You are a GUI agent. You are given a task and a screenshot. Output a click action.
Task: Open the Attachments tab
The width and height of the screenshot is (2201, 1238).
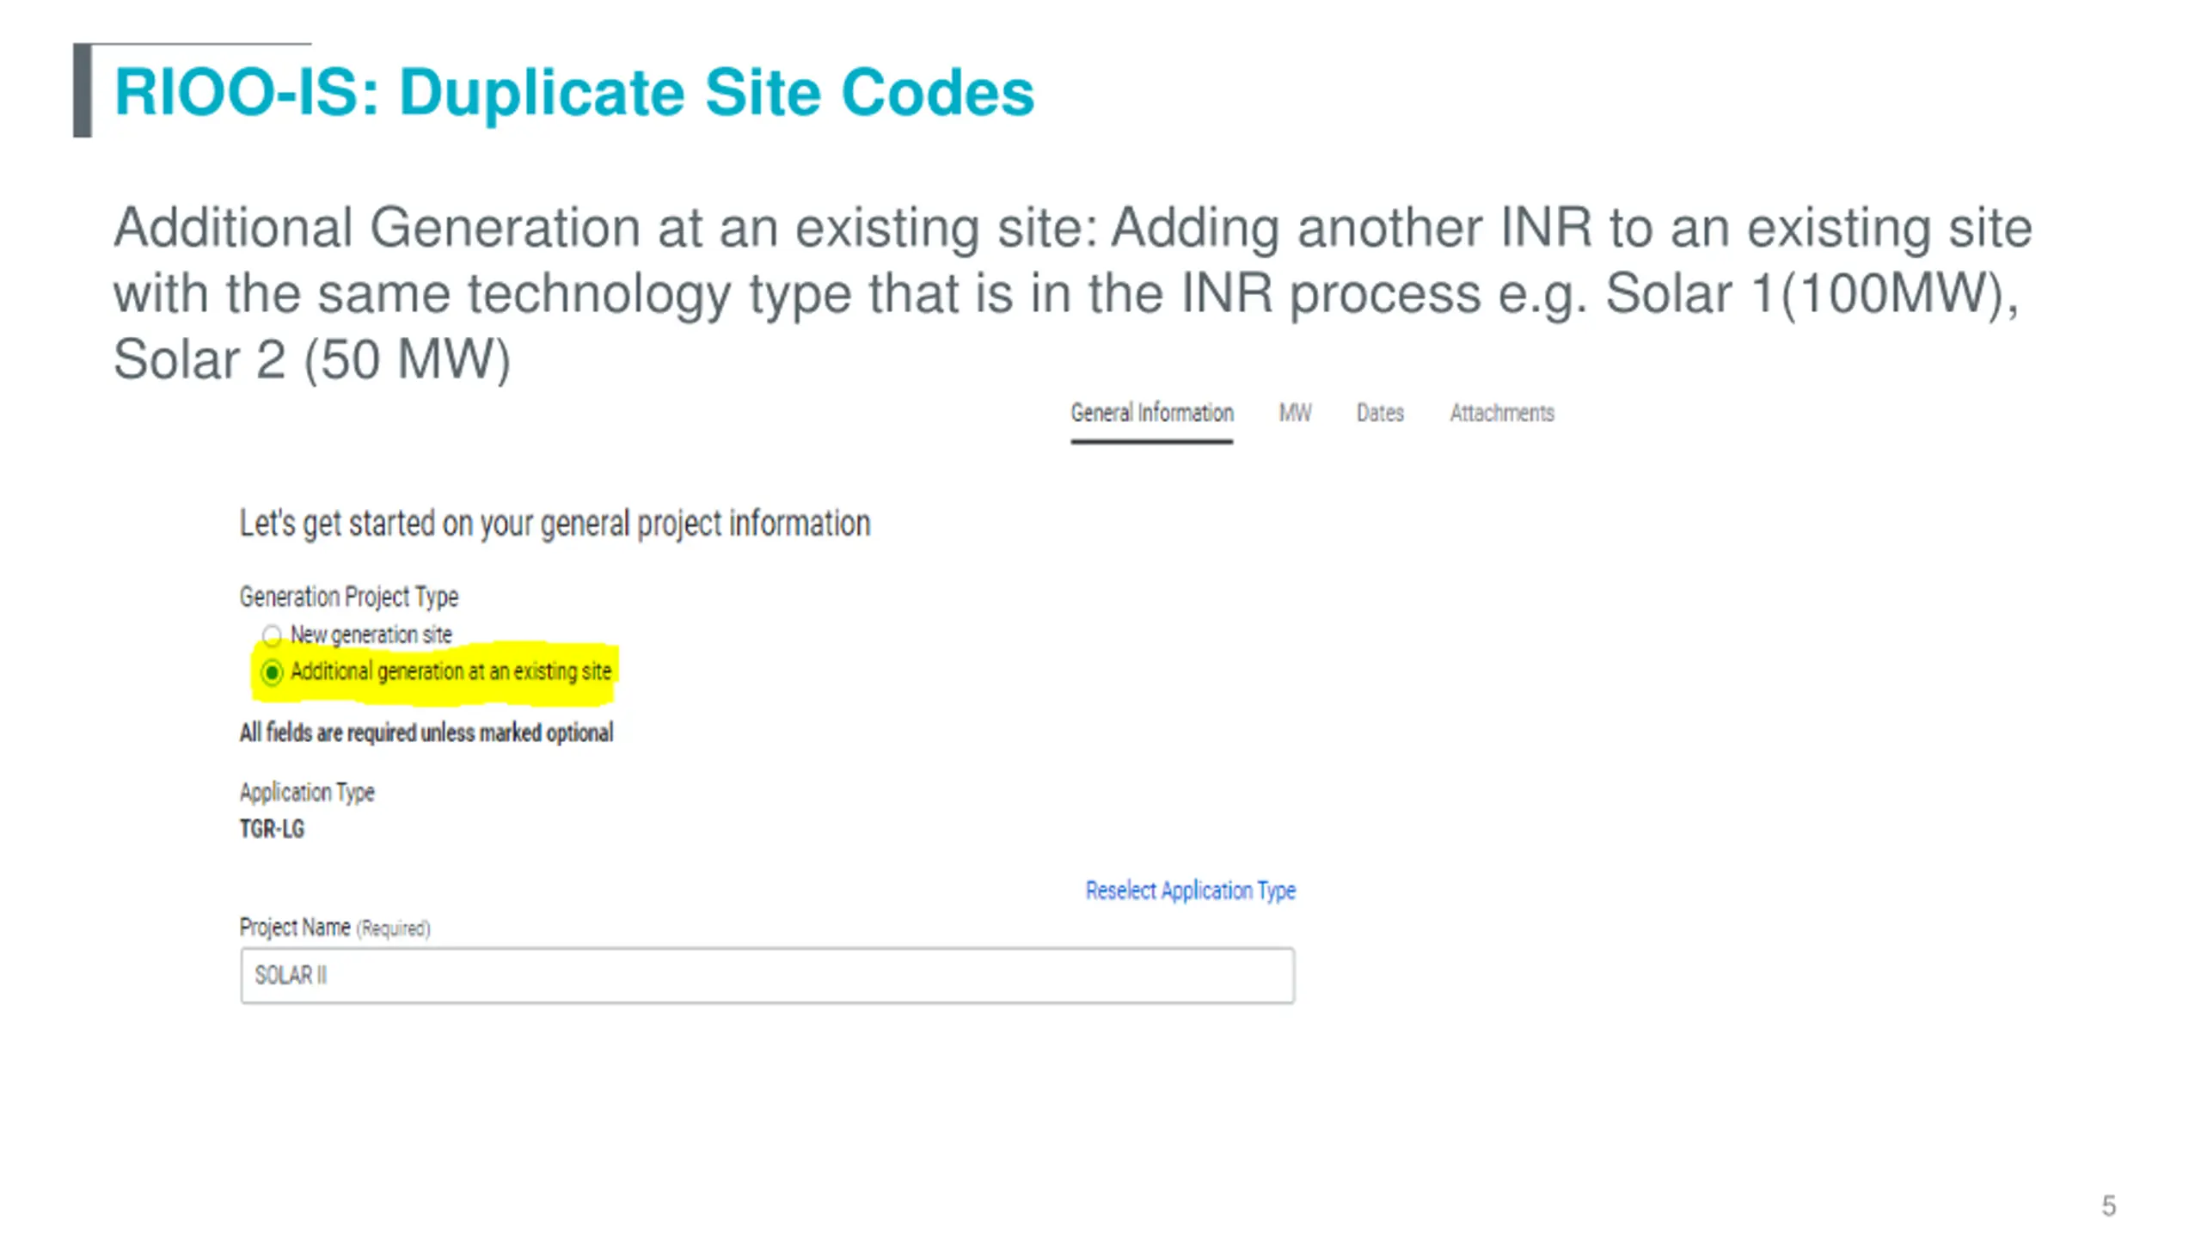pos(1502,414)
